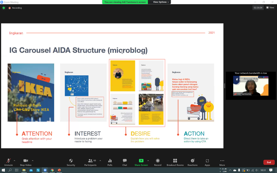This screenshot has height=173, width=277.
Task: Click the green Share Screen button
Action: coord(141,162)
